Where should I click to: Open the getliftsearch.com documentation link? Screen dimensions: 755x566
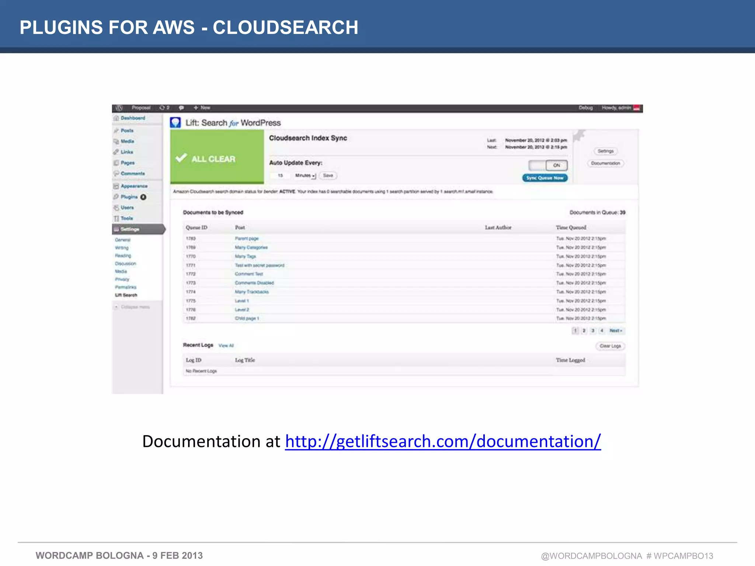(443, 441)
